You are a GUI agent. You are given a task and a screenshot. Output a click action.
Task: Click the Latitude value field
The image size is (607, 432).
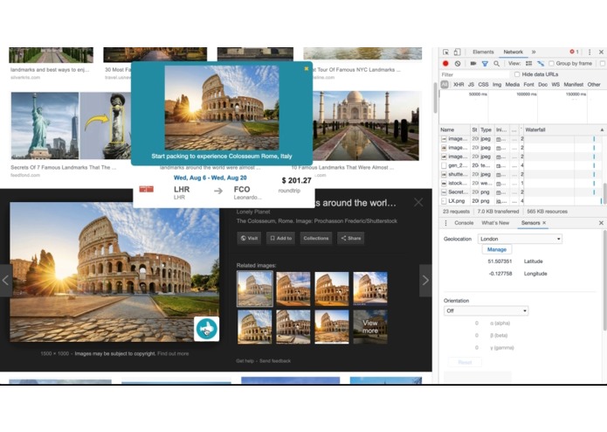tap(500, 261)
